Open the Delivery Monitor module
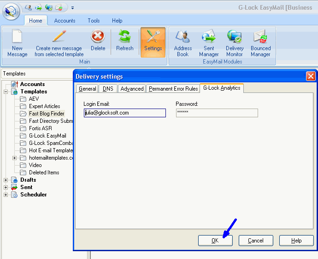 [x=235, y=43]
